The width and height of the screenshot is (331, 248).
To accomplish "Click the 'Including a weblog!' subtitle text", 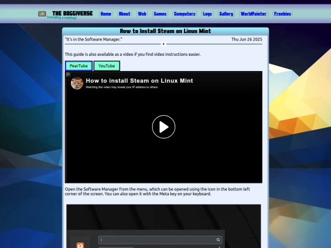I will pyautogui.click(x=62, y=18).
